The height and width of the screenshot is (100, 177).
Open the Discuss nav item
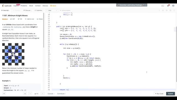coord(45,6)
